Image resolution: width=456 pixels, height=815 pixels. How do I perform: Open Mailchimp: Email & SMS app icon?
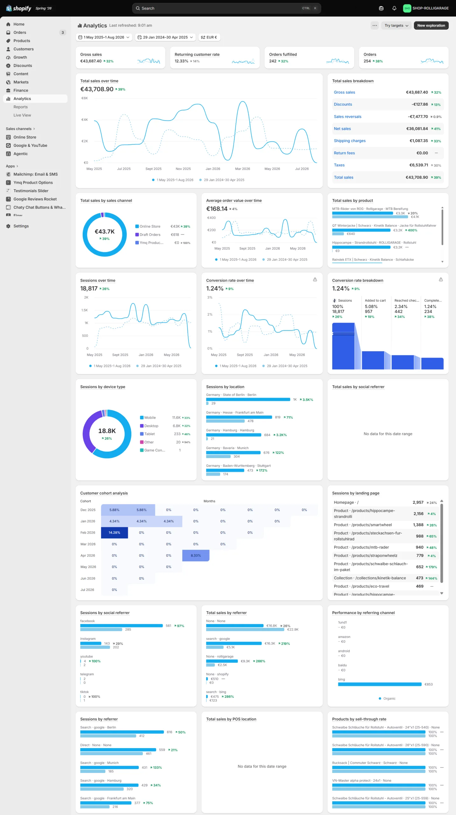point(8,174)
